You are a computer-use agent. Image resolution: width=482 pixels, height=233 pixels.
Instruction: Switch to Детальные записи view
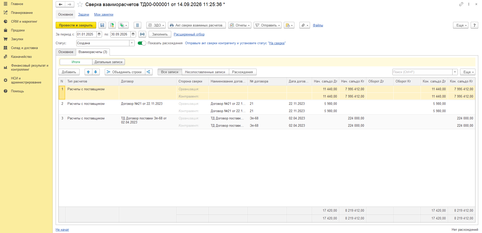coord(109,62)
